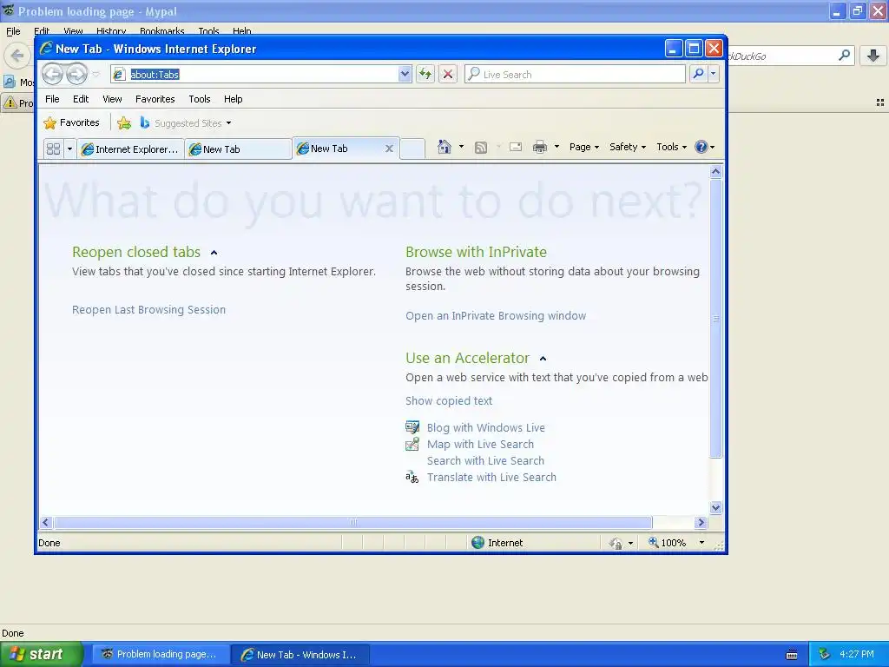Open the search provider dropdown arrow

pos(714,74)
